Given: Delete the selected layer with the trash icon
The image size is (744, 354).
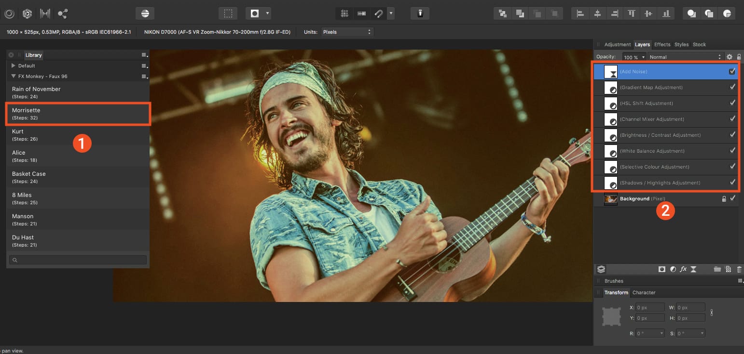Looking at the screenshot, I should tap(739, 269).
